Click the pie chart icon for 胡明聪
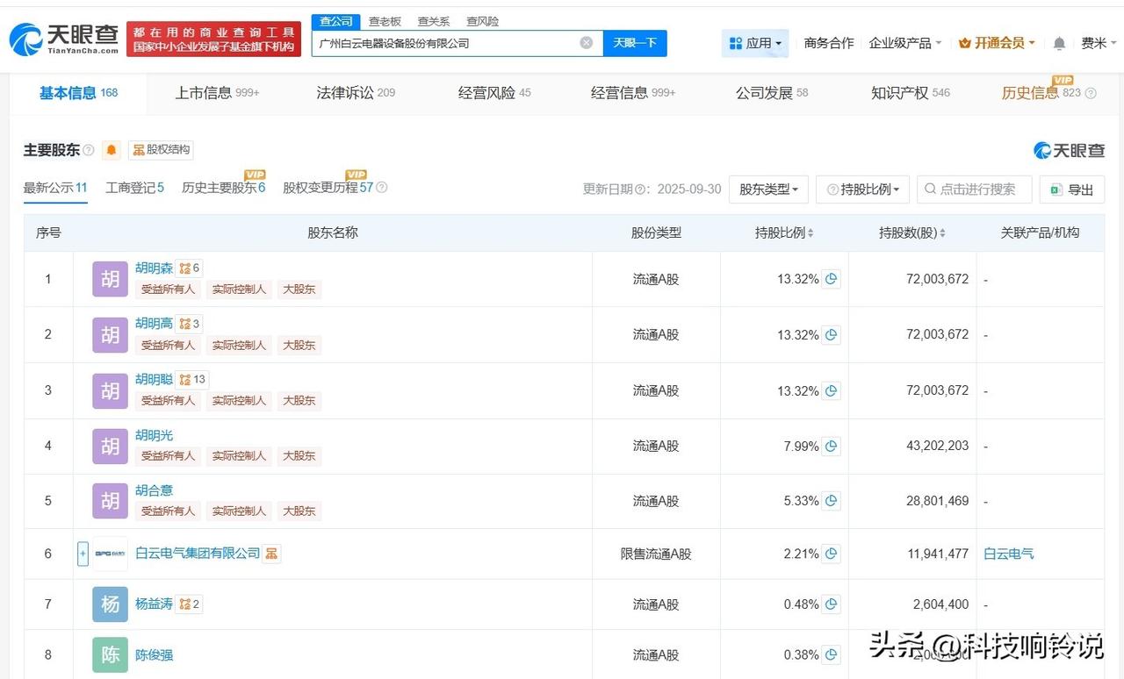Image resolution: width=1124 pixels, height=679 pixels. [x=831, y=390]
